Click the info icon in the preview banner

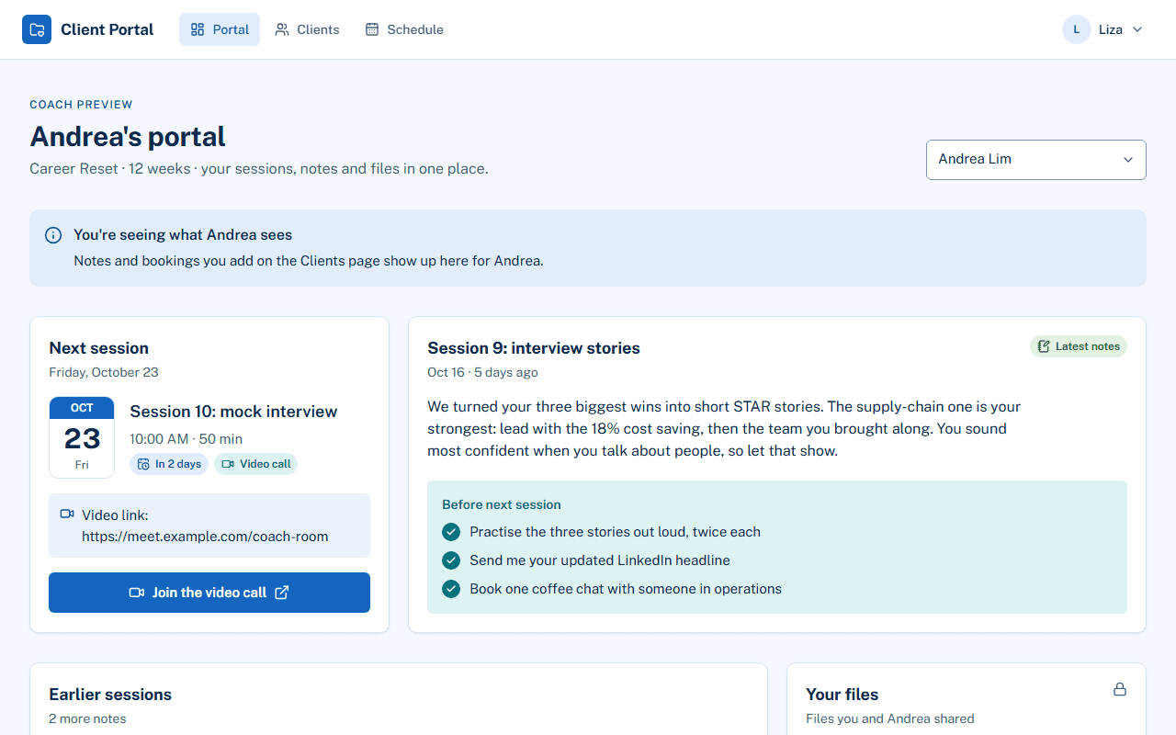pyautogui.click(x=53, y=235)
